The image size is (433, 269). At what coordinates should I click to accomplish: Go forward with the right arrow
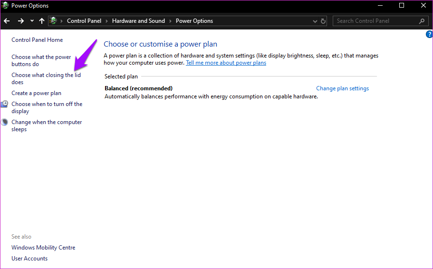click(x=21, y=21)
